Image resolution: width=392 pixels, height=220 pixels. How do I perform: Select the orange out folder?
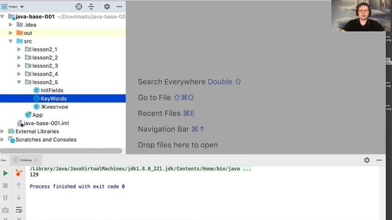click(28, 33)
